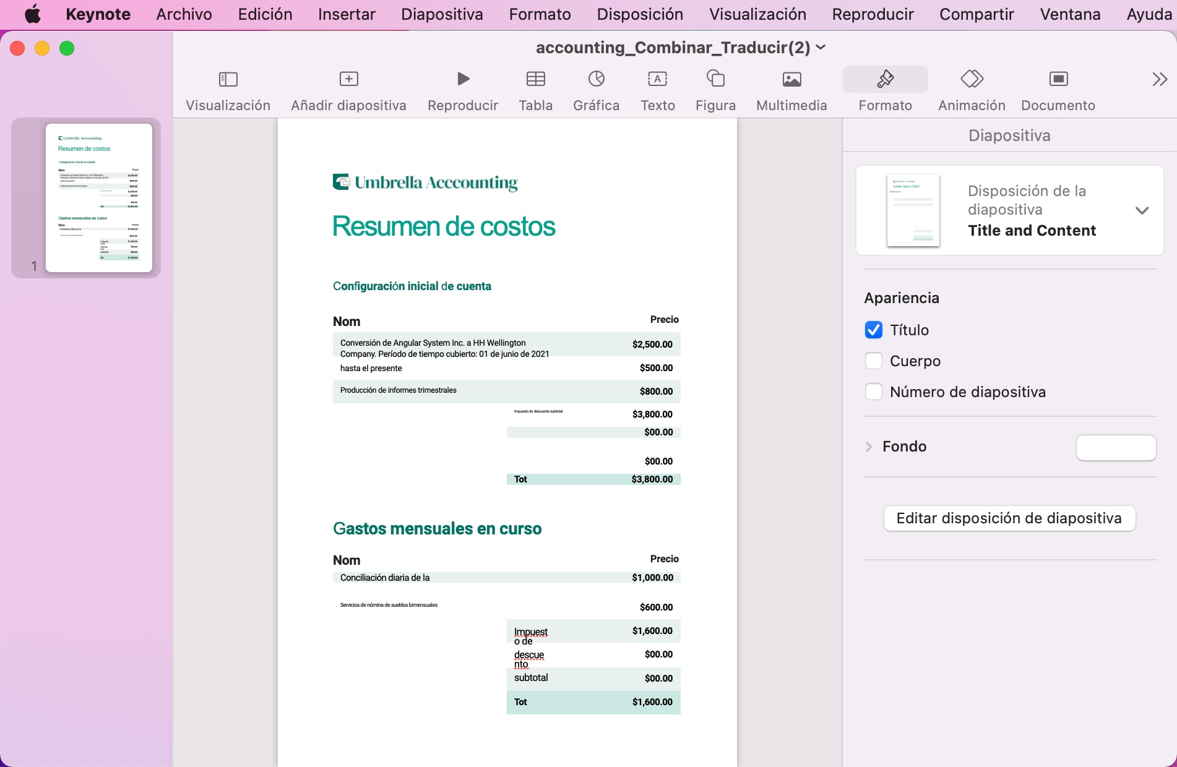Insert Texto using the toolbar icon
This screenshot has width=1177, height=767.
(657, 79)
